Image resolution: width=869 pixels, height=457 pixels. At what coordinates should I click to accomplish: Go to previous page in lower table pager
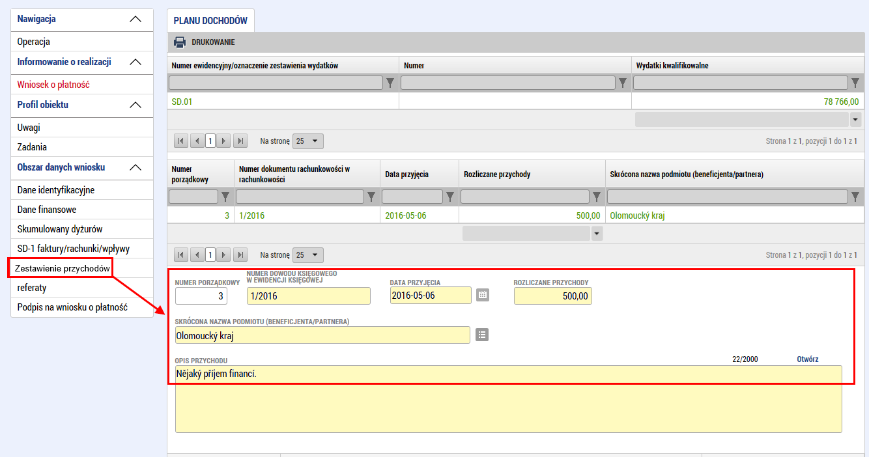coord(197,255)
